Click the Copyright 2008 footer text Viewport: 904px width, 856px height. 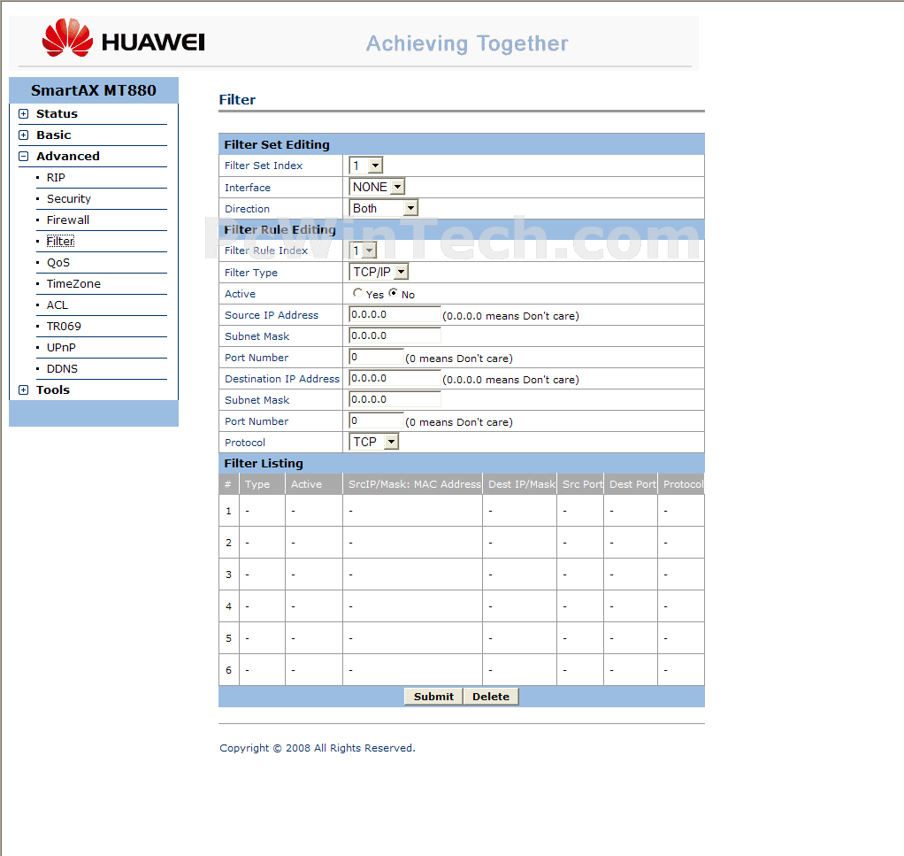click(x=317, y=748)
